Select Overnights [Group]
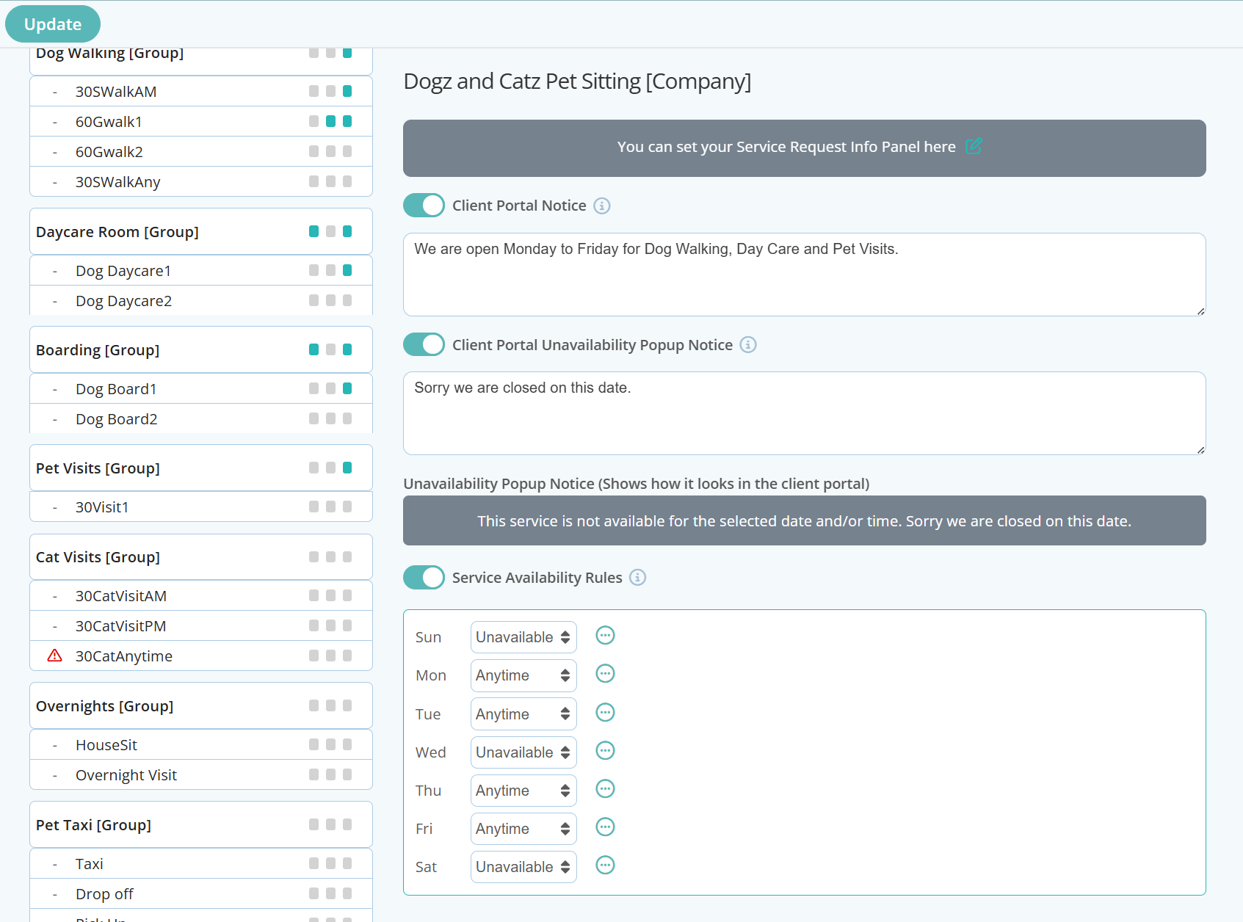This screenshot has height=922, width=1243. click(x=200, y=706)
